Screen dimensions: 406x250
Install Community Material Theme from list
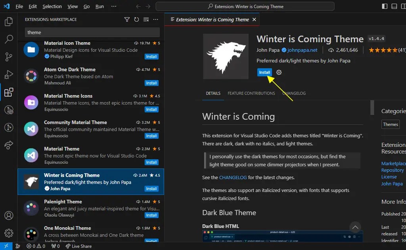pyautogui.click(x=151, y=136)
